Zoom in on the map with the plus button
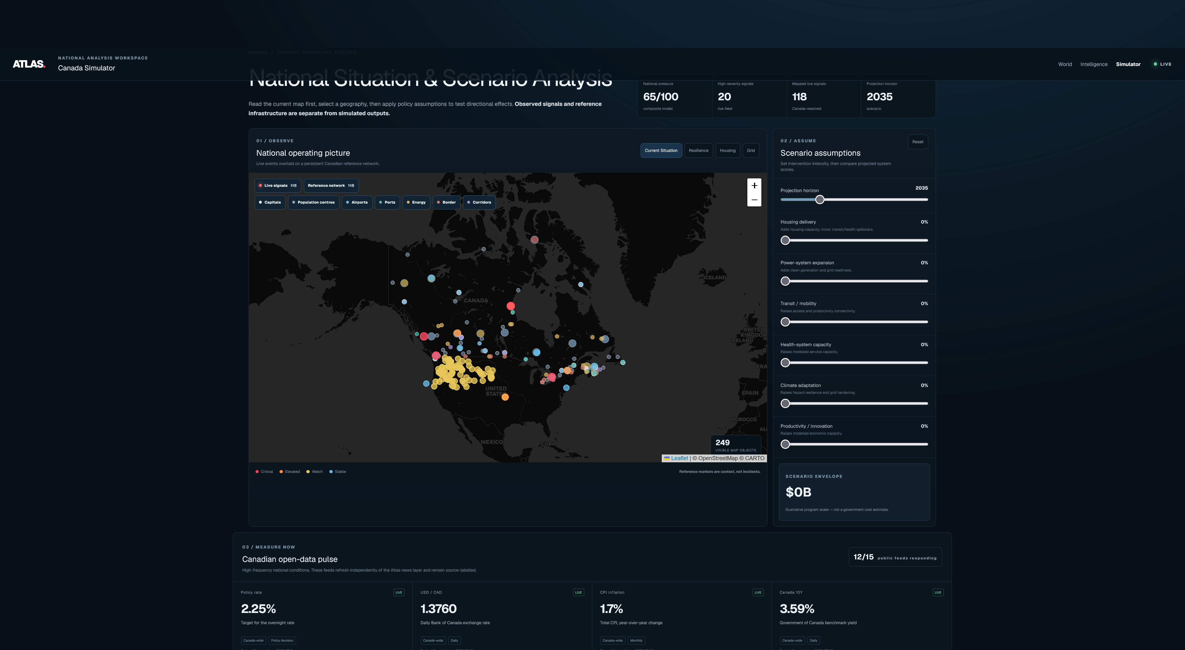Viewport: 1185px width, 650px height. pos(754,186)
